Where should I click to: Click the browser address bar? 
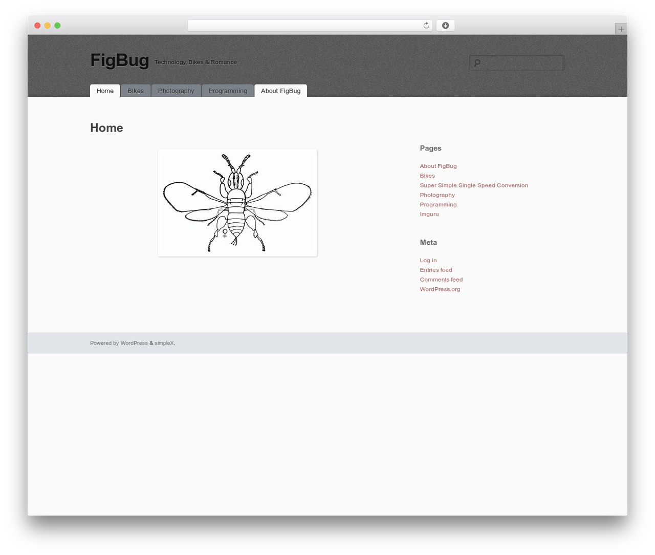(310, 26)
